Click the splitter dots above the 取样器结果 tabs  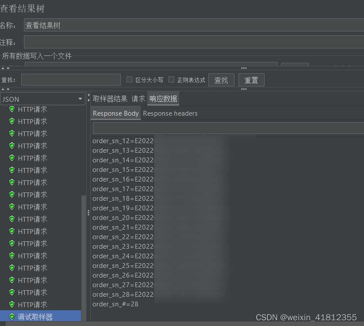tap(244, 90)
